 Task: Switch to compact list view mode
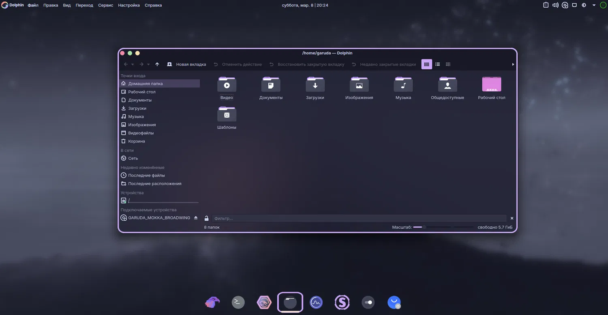coord(438,64)
